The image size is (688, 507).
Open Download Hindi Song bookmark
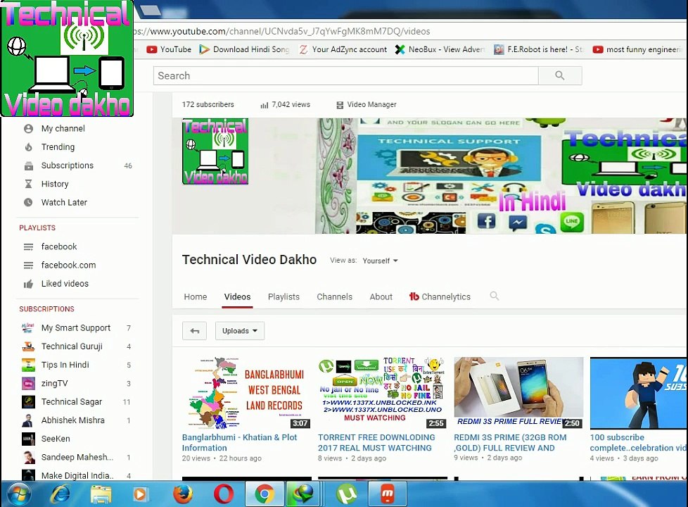tap(244, 50)
